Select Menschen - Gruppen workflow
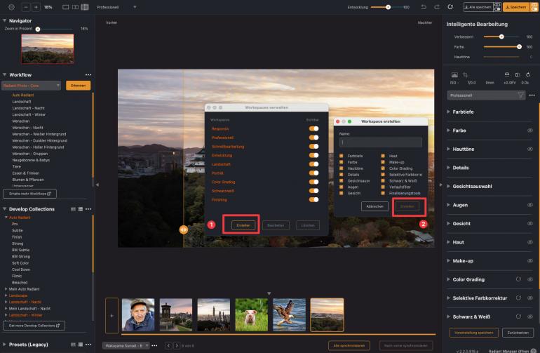 [30, 154]
